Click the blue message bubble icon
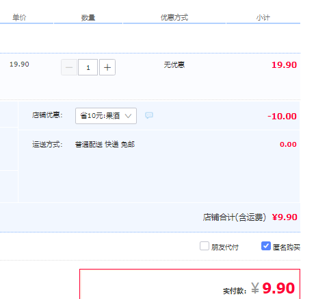 coord(149,115)
